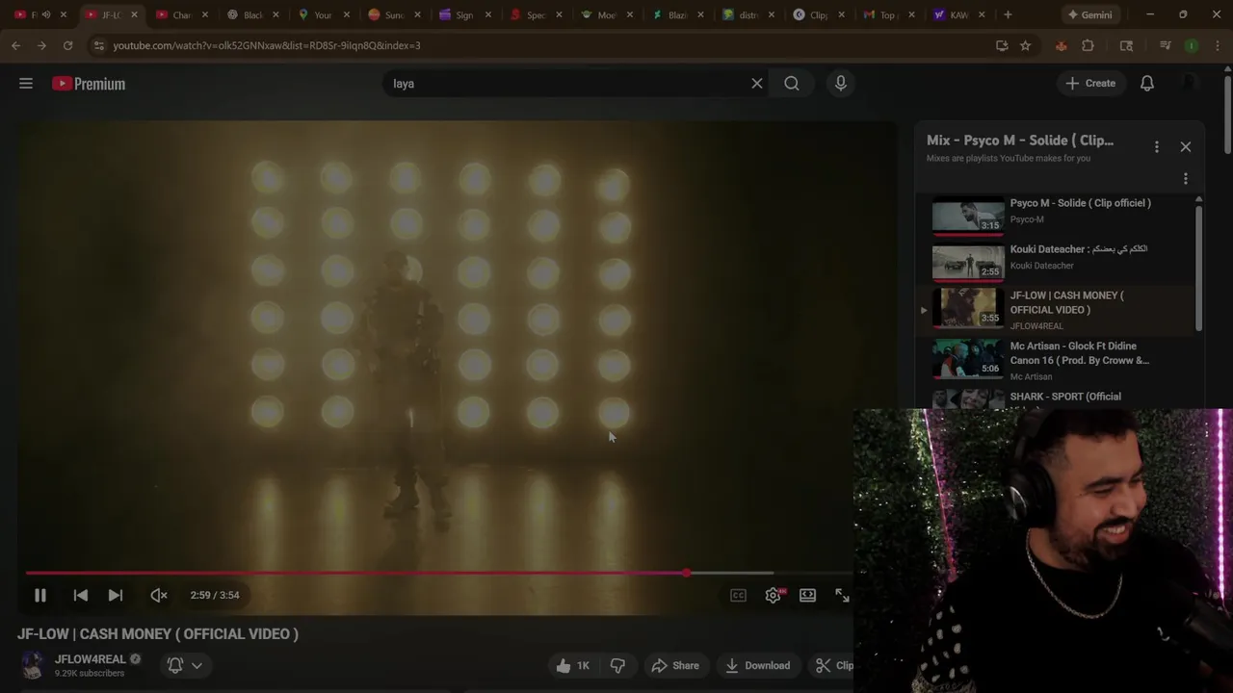Like the video with thumbs up

pos(573,665)
